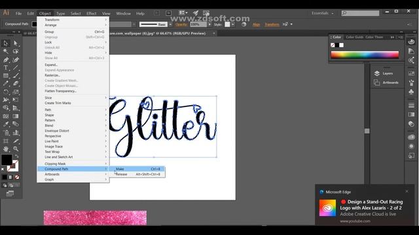This screenshot has width=419, height=235.
Task: Open the Color panel palette icon in dock
Action: [x=411, y=42]
